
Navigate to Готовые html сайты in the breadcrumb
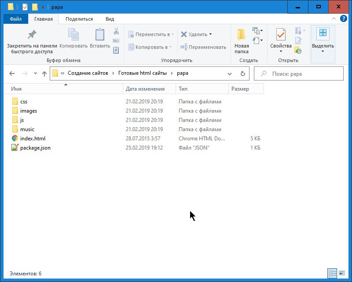[x=143, y=73]
